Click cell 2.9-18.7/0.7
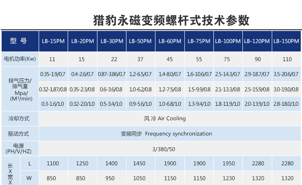Image resolution: width=302 pixels, height=185 pixels. [257, 74]
